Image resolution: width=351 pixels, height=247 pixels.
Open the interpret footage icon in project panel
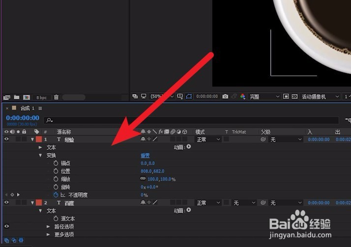[x=7, y=97]
